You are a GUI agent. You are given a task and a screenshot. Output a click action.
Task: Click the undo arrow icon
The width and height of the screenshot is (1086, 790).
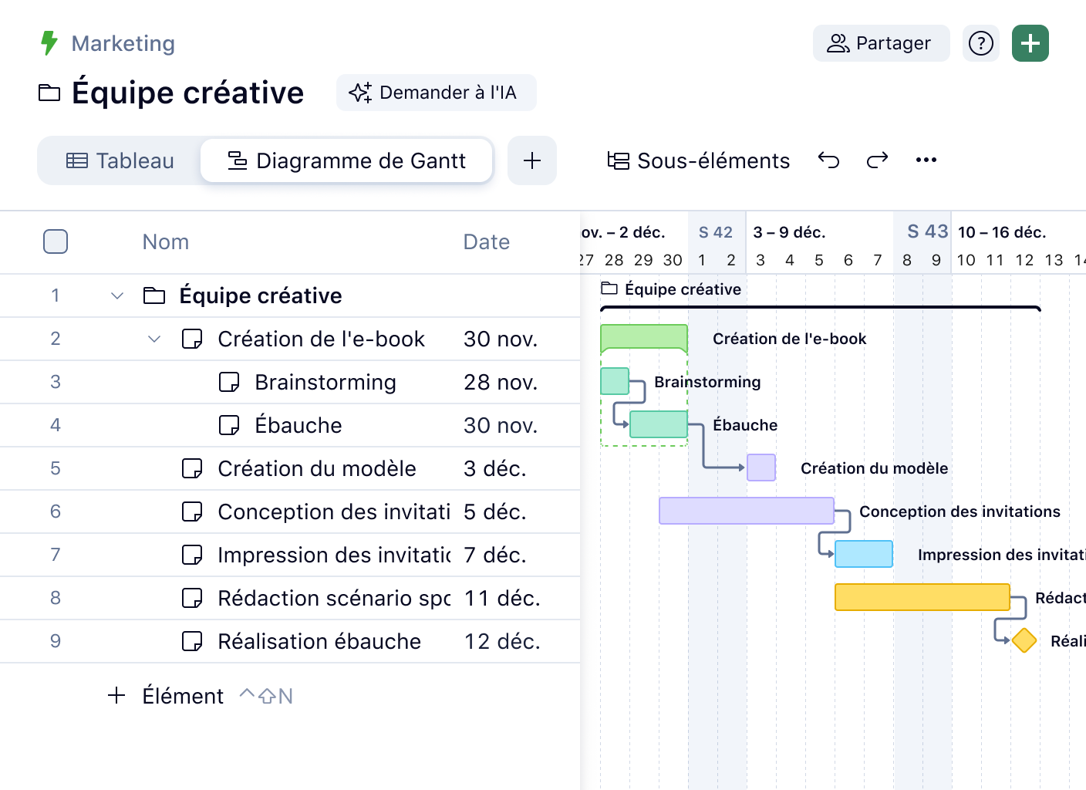click(828, 160)
